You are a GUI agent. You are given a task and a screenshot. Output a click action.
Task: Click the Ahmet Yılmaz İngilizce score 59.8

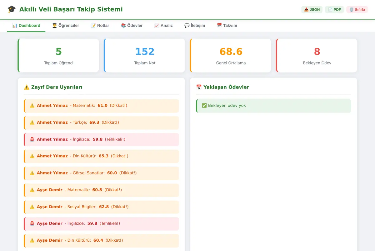(98, 139)
